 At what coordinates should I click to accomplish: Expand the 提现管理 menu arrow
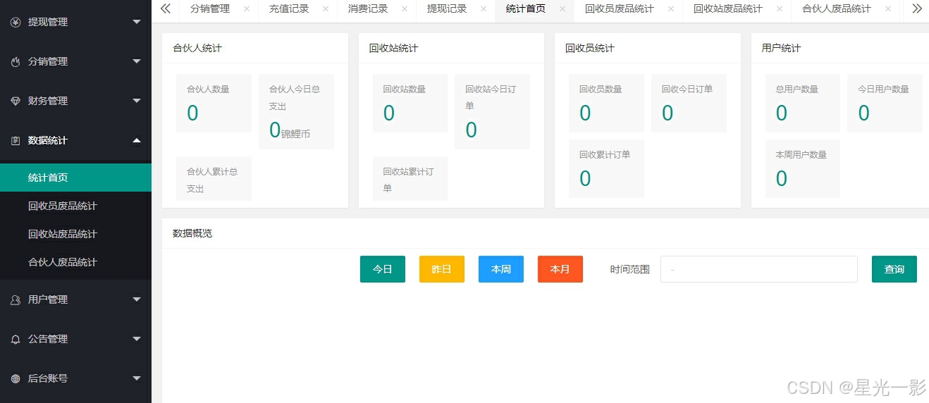pyautogui.click(x=137, y=22)
